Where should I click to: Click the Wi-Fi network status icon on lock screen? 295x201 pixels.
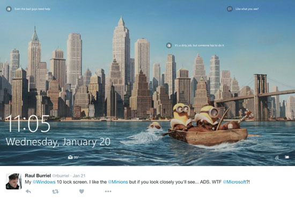[x=277, y=158]
